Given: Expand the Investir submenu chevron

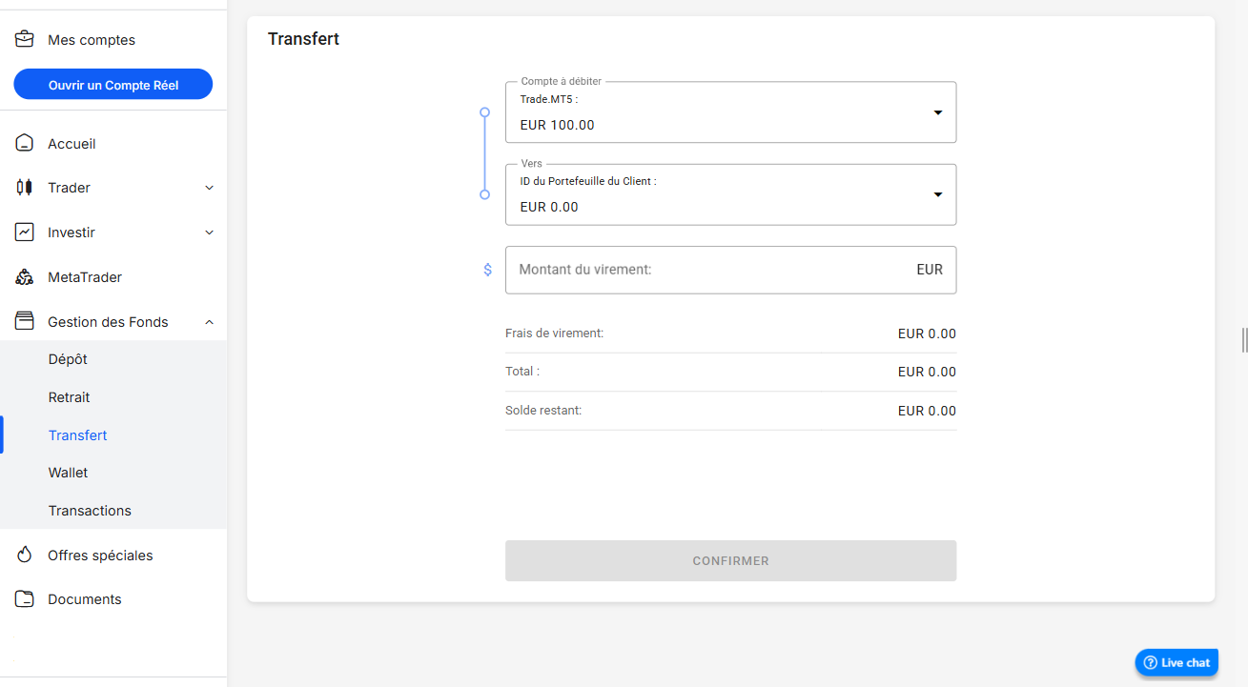Looking at the screenshot, I should (210, 232).
